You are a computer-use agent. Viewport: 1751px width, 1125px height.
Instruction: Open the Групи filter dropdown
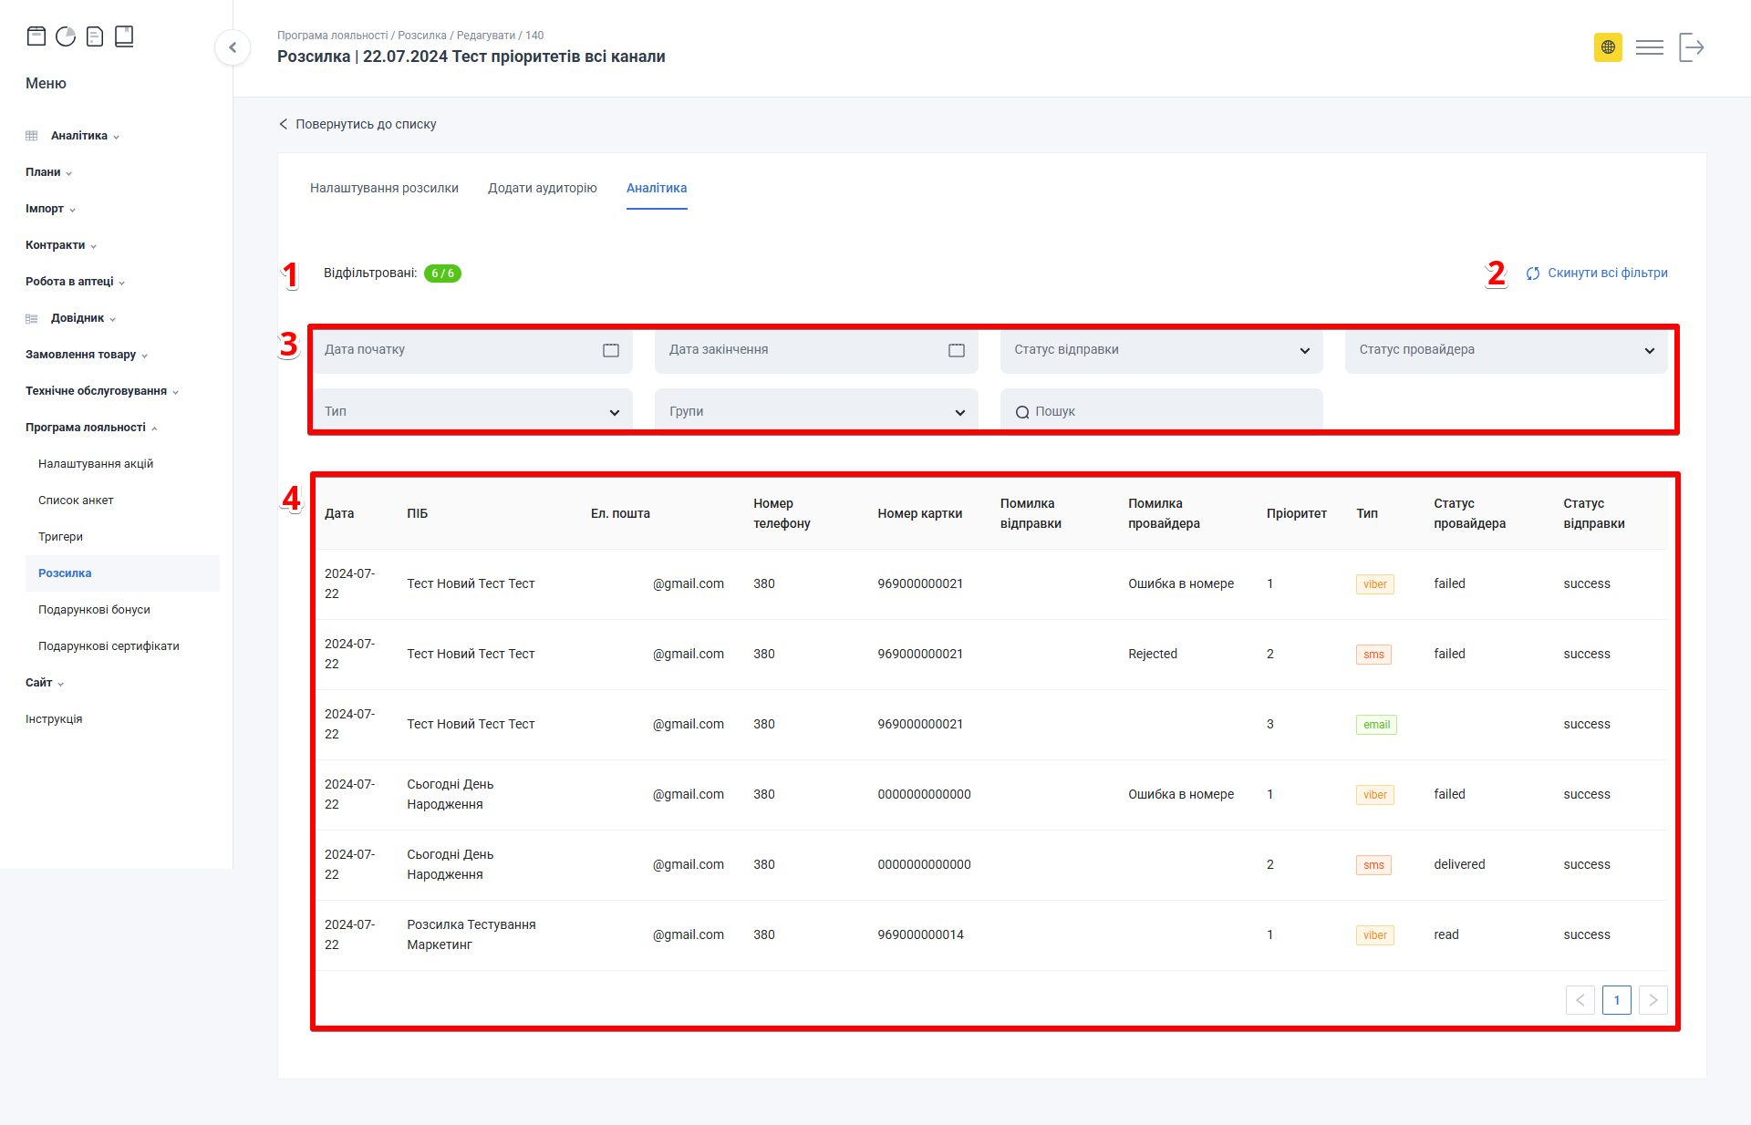[816, 411]
